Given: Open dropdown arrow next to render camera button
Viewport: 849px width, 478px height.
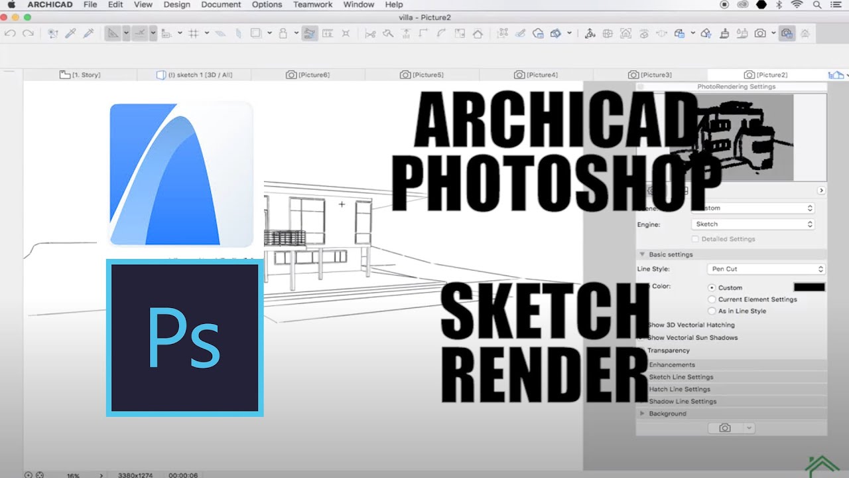Looking at the screenshot, I should coord(749,428).
